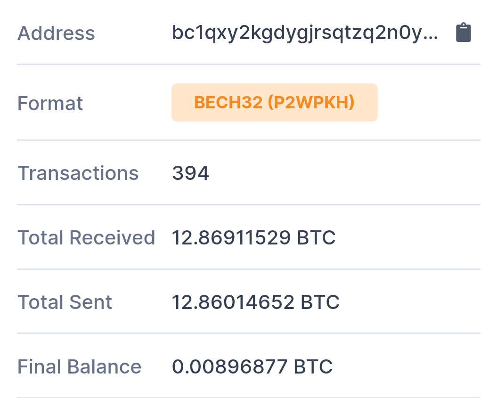The height and width of the screenshot is (398, 497).
Task: Click the P2WPKH text in format badge
Action: pyautogui.click(x=311, y=102)
